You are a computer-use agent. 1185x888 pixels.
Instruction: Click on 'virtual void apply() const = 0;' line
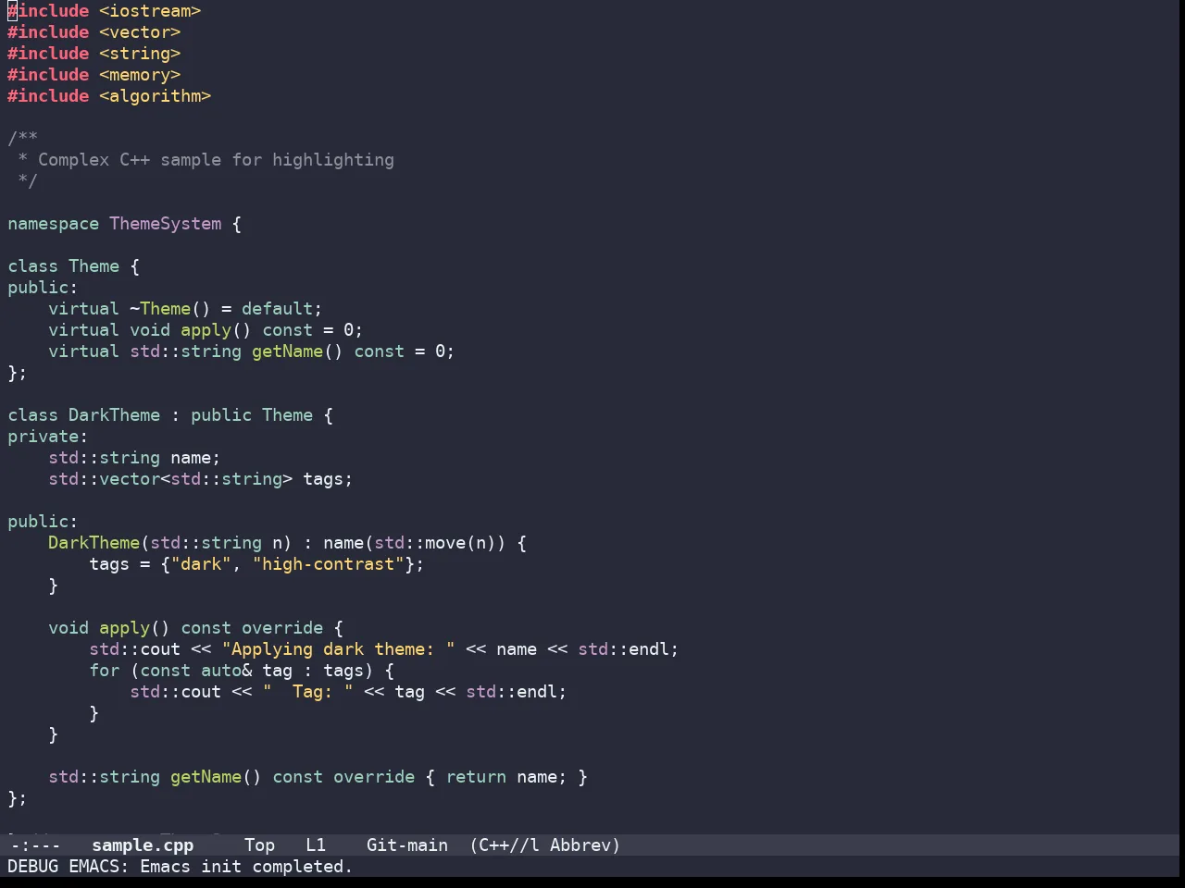click(206, 330)
